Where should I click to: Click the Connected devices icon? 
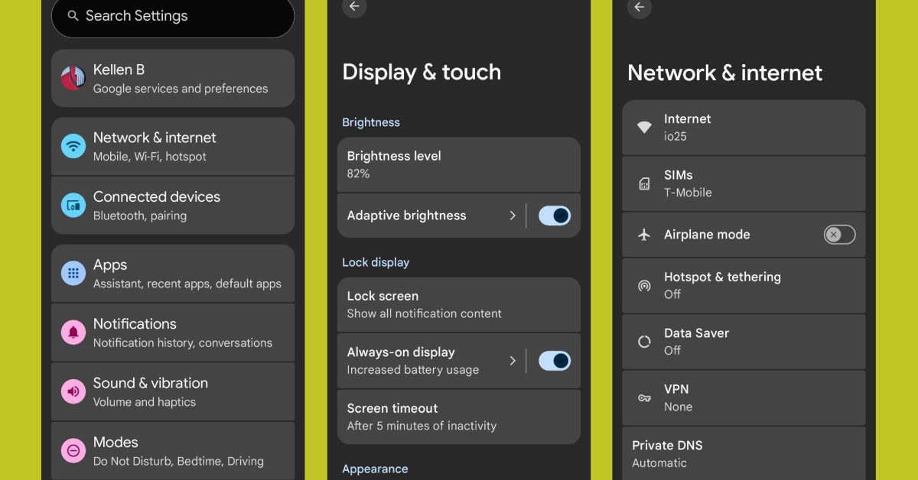pyautogui.click(x=73, y=205)
